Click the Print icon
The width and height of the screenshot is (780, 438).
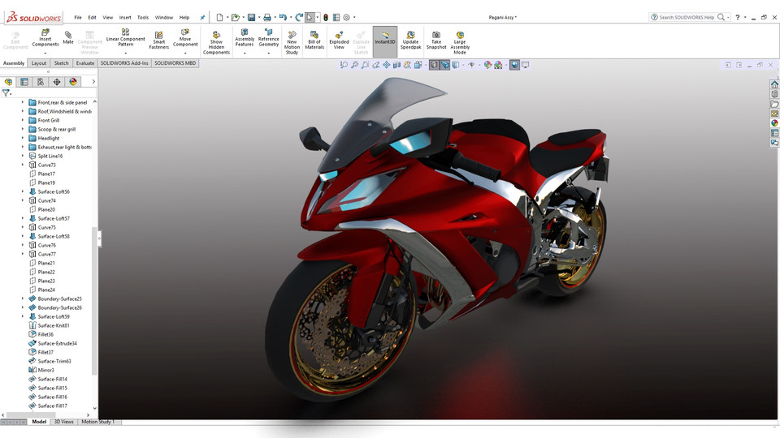(x=267, y=17)
